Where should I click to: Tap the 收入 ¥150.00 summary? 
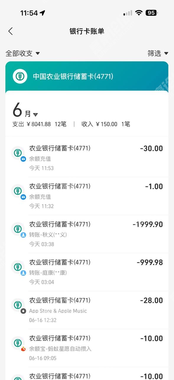pos(106,124)
